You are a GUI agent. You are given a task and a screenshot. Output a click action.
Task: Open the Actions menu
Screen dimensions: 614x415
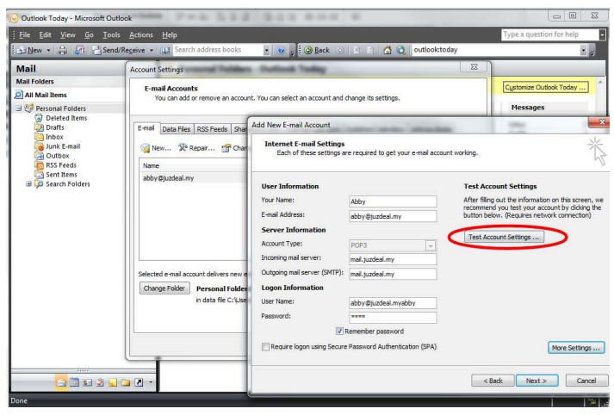(x=141, y=34)
